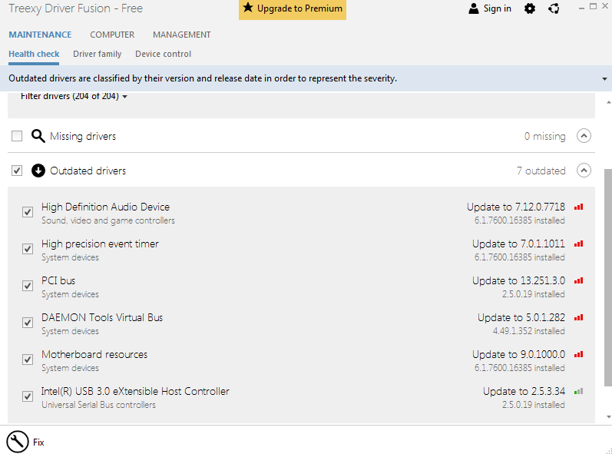The image size is (612, 454).
Task: Uncheck Motherboard resources checkbox
Action: coord(28,360)
